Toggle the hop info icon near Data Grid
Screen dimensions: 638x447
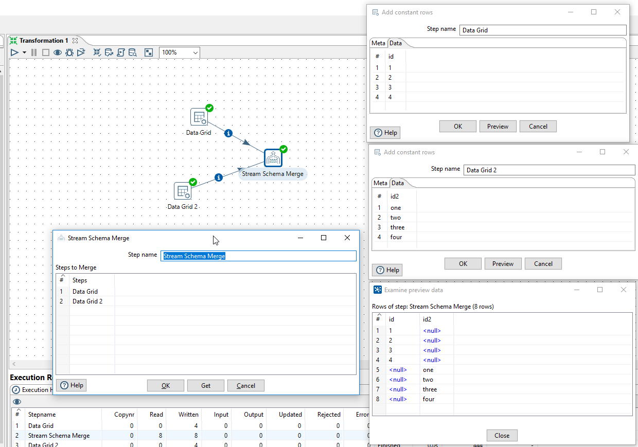228,133
